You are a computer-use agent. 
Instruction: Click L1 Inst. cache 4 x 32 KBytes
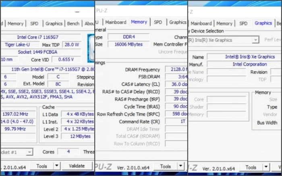click(78, 121)
